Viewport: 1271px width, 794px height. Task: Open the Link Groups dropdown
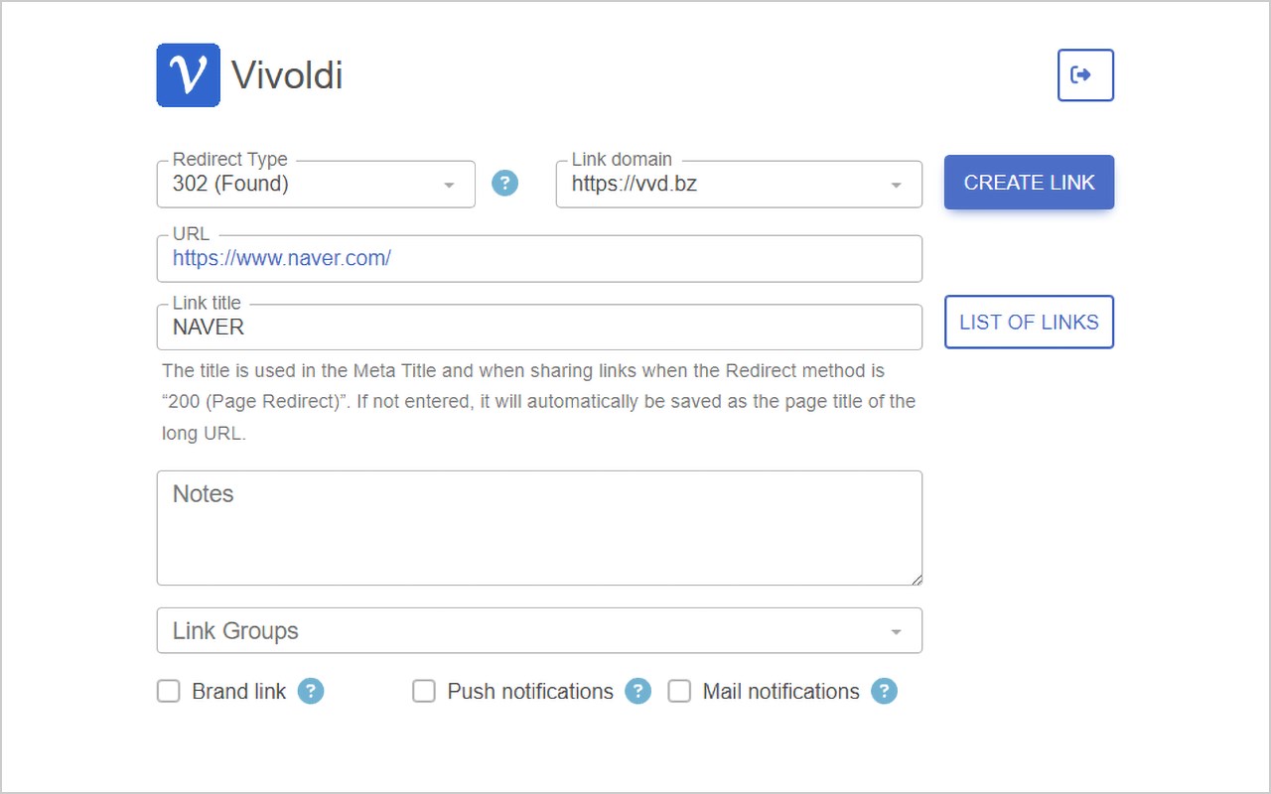pyautogui.click(x=539, y=631)
